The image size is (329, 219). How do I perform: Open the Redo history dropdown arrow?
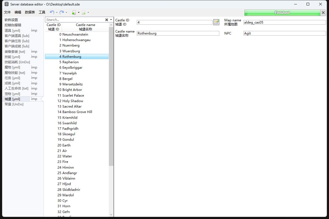pyautogui.click(x=66, y=13)
